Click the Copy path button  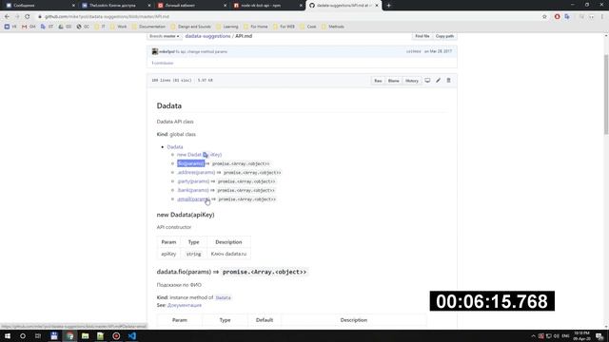click(444, 36)
